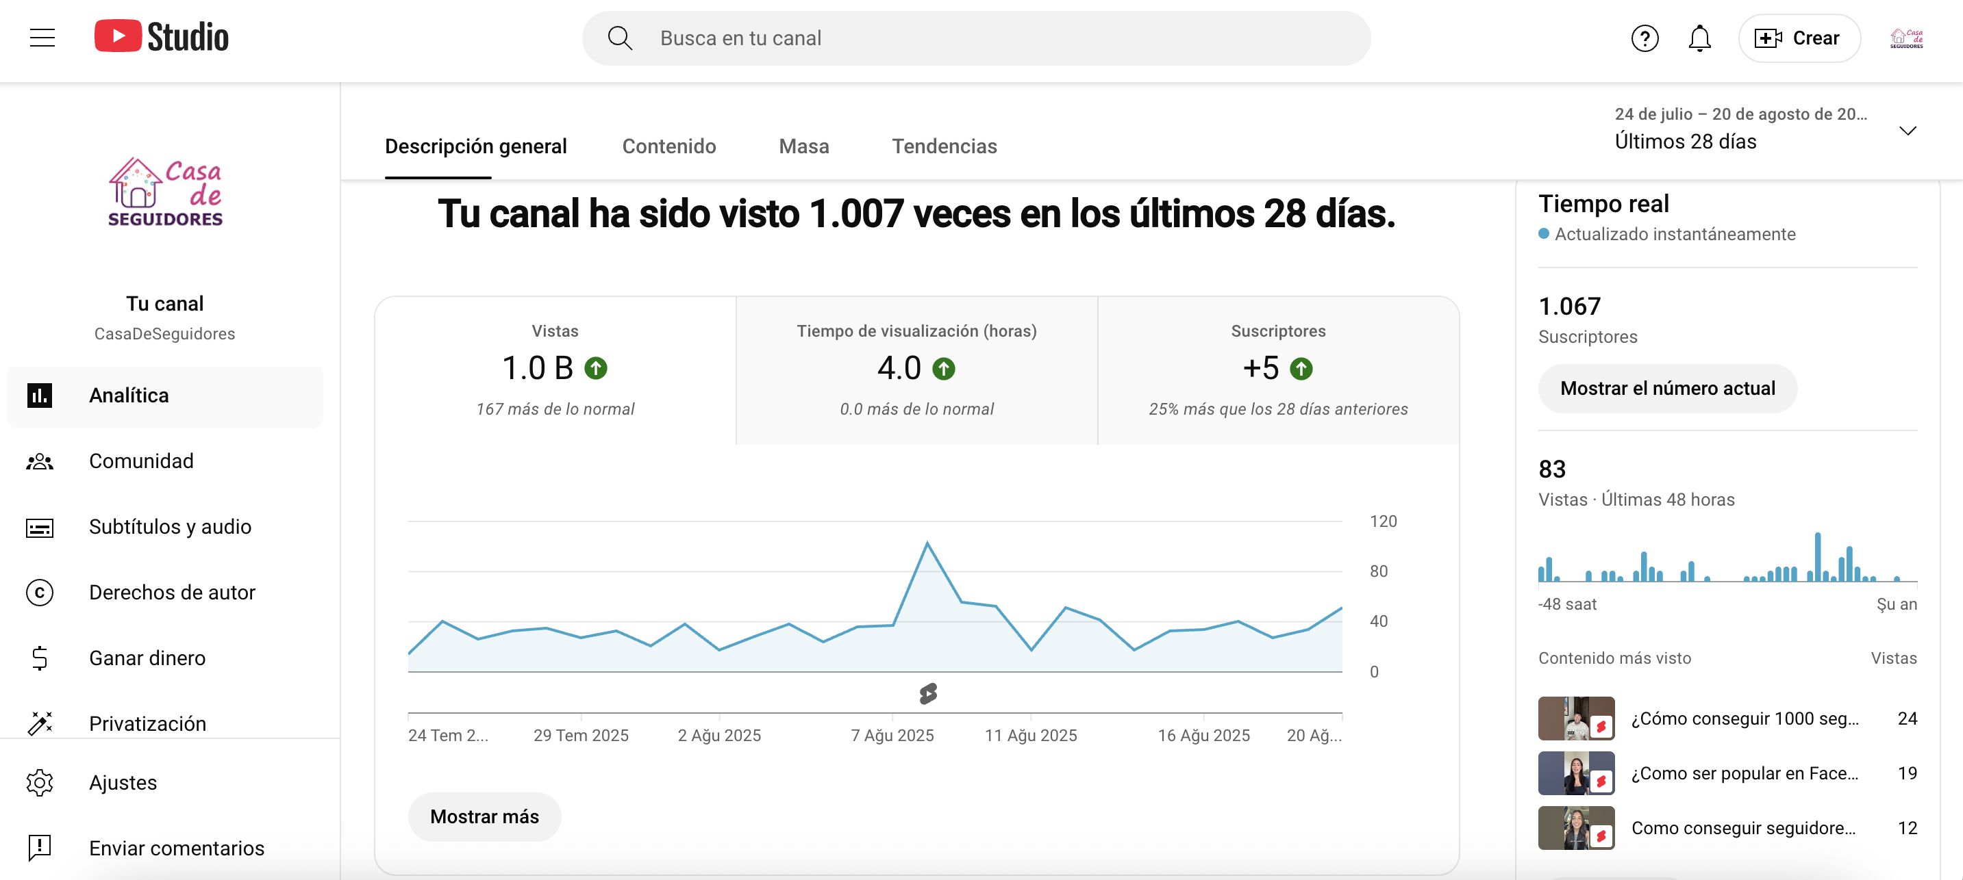Click the 24 de julio – 20 de agosto date text
This screenshot has width=1963, height=880.
point(1740,114)
